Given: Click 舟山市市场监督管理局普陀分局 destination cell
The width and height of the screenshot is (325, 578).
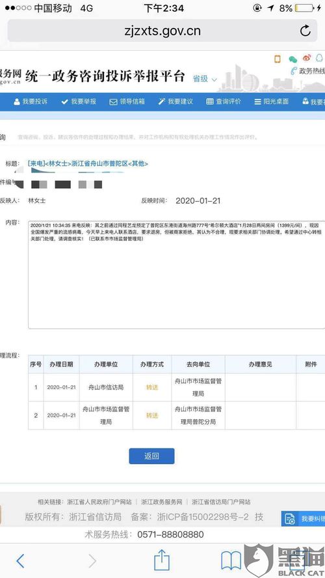Looking at the screenshot, I should pos(198,415).
